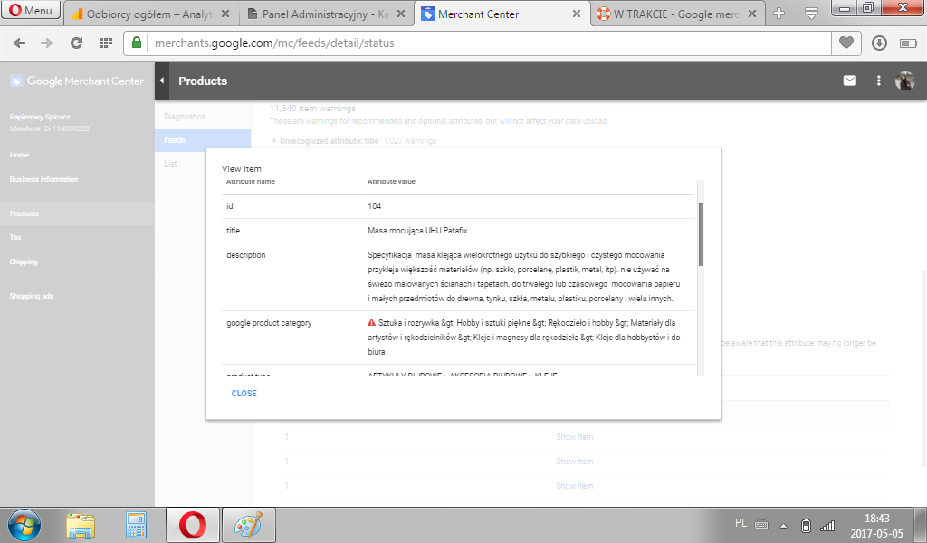Click the battery saver icon in toolbar
Screen dimensions: 927x543
click(907, 43)
